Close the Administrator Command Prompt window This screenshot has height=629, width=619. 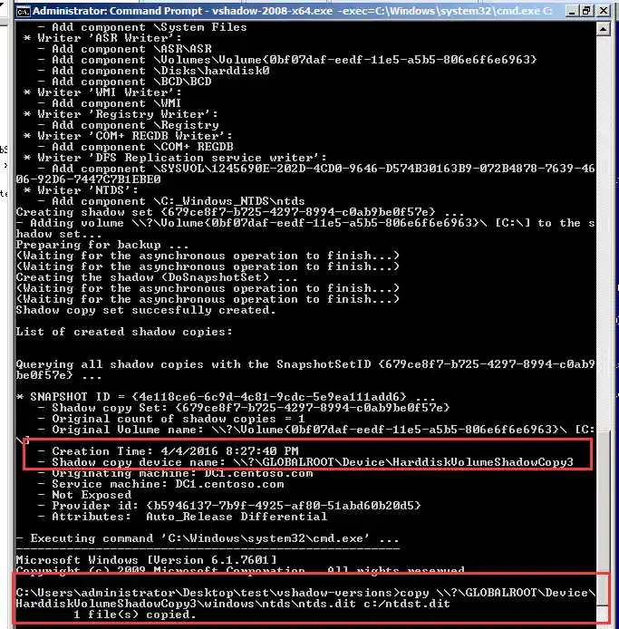tap(603, 11)
